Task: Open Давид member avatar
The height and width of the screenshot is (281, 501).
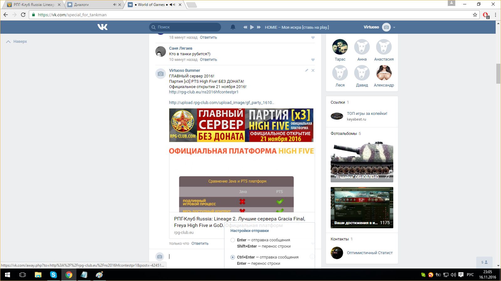Action: pos(362,73)
